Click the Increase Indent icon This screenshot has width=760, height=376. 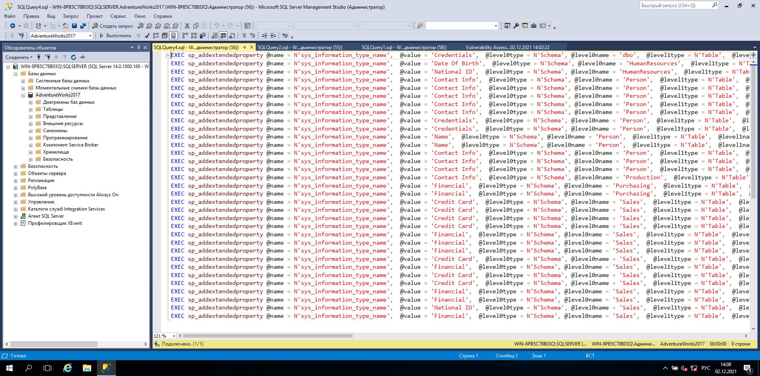click(273, 36)
